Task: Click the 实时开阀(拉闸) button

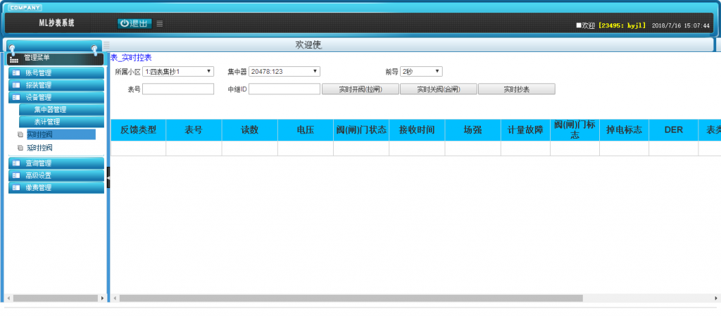Action: (360, 89)
